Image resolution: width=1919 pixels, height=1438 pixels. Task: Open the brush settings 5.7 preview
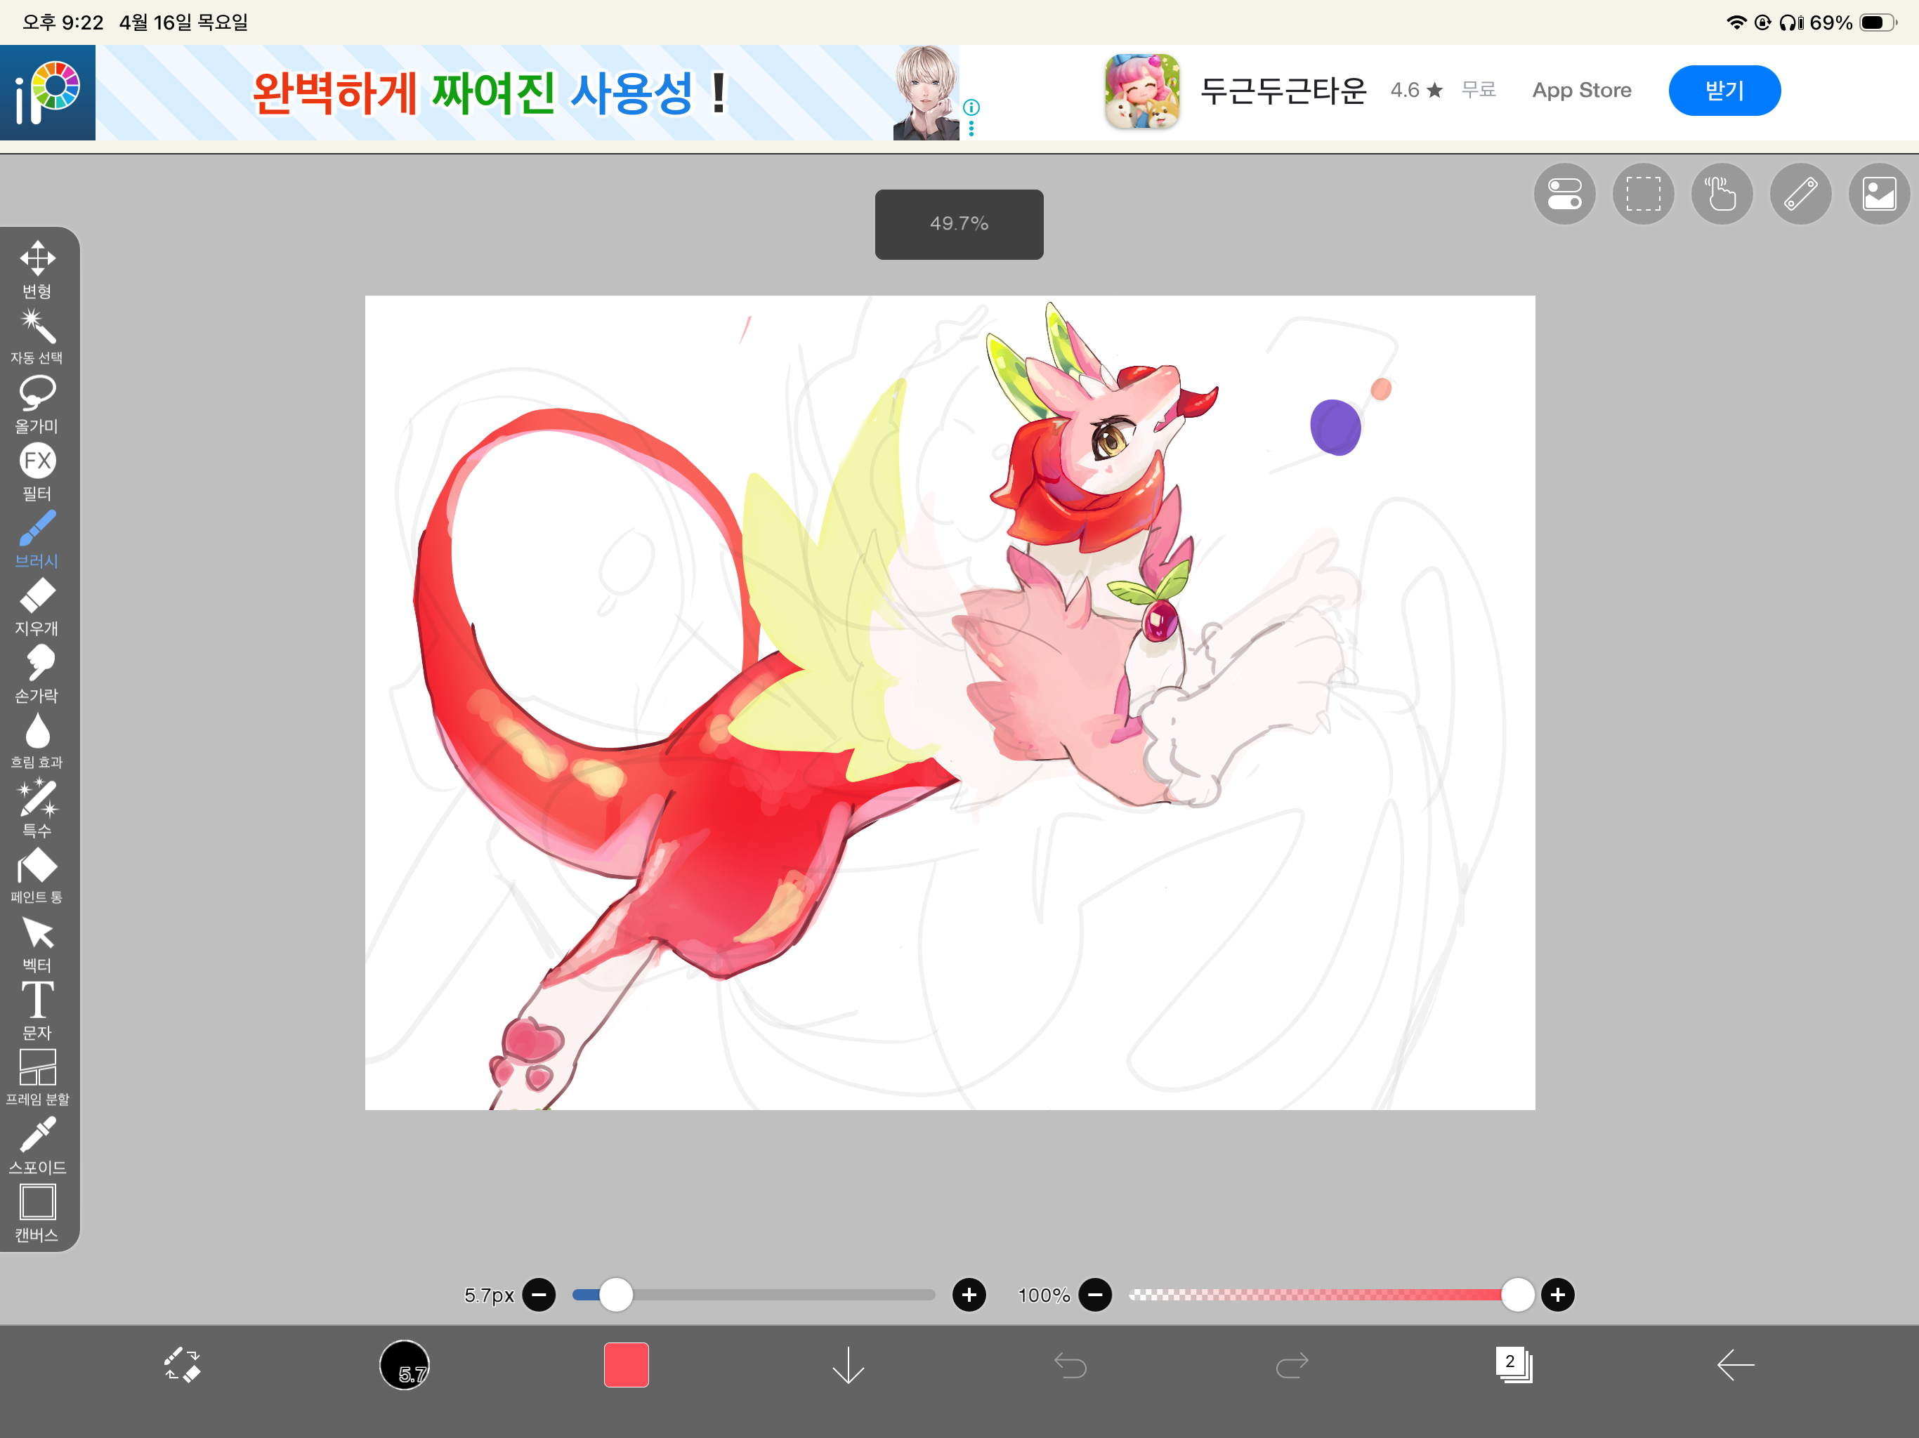coord(405,1364)
